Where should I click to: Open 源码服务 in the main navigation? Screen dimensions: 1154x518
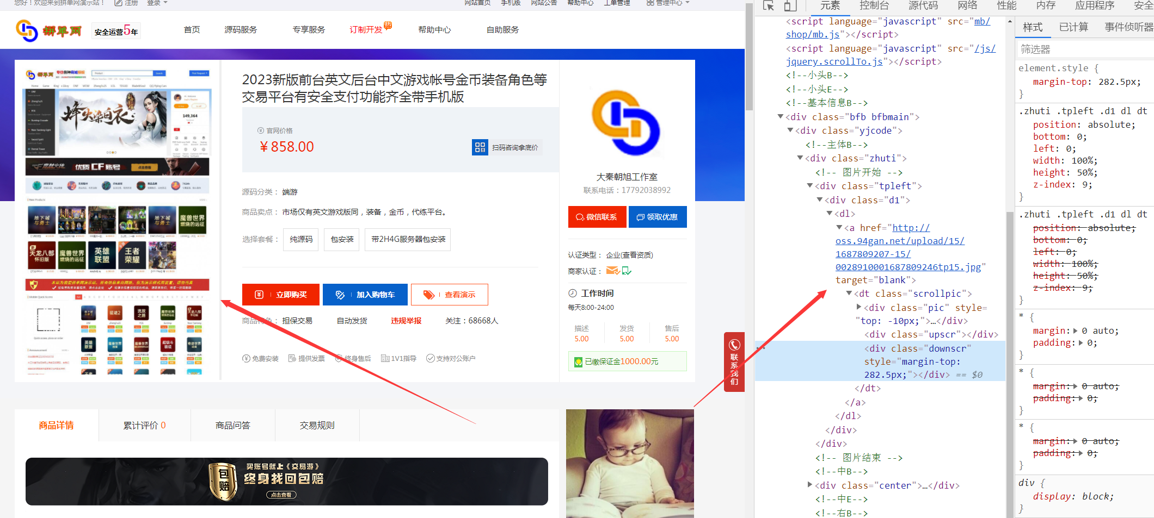(x=241, y=30)
